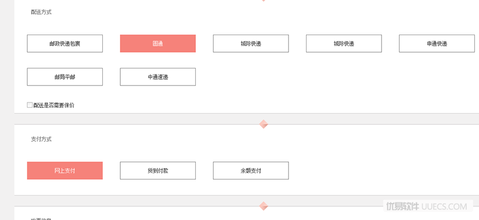The width and height of the screenshot is (479, 220).
Task: Select 中通速递 delivery option
Action: click(158, 77)
